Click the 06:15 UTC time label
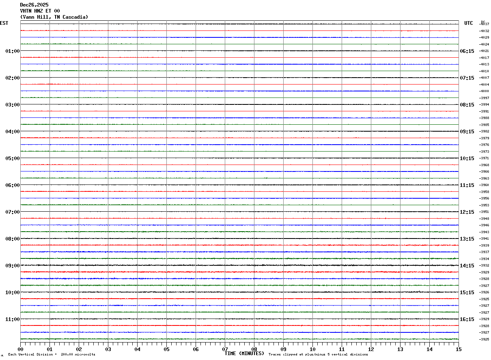This screenshot has height=360, width=491. coord(467,51)
